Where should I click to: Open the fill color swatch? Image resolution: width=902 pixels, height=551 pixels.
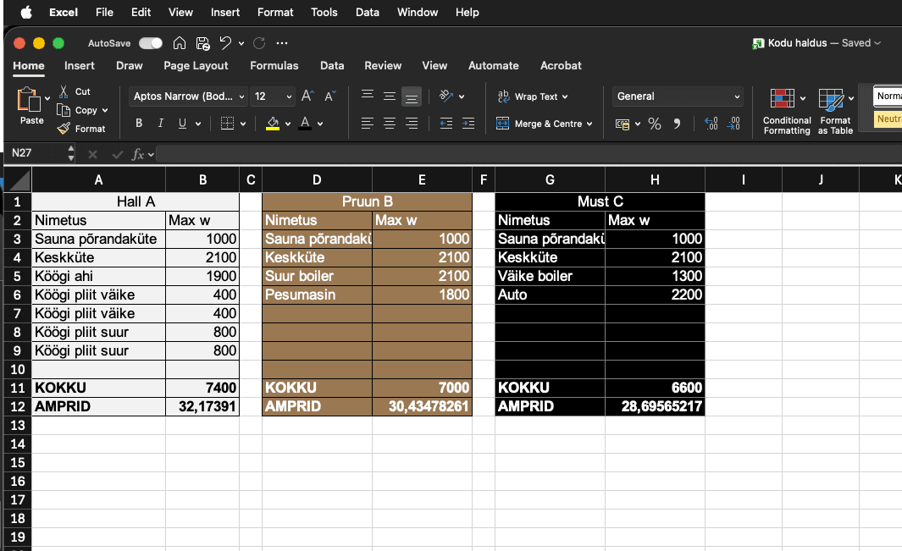273,124
